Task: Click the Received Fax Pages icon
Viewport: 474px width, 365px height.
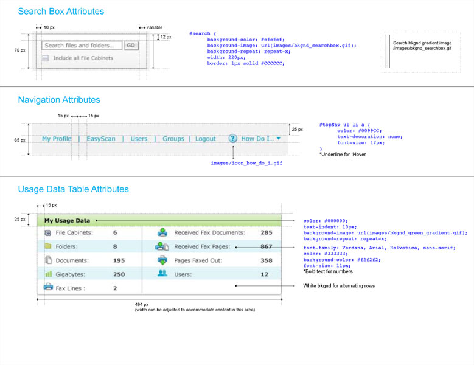Action: click(x=162, y=246)
